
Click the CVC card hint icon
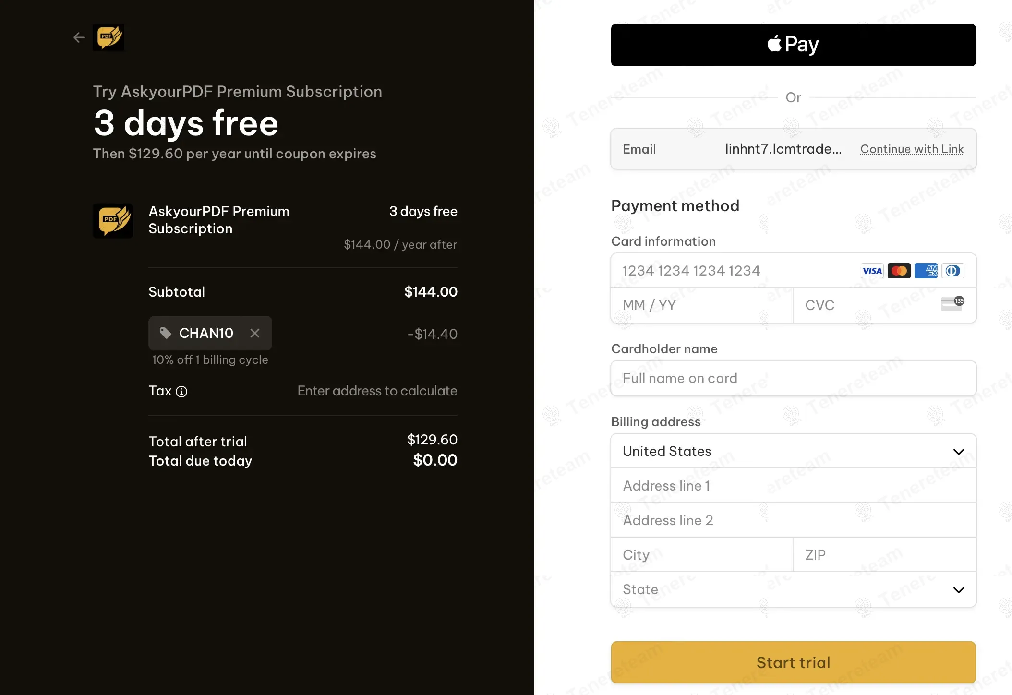(x=952, y=304)
